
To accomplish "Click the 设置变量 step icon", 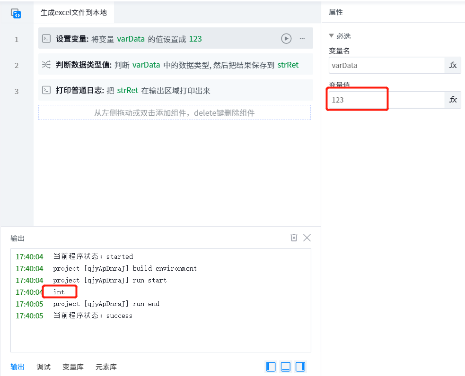I will coord(46,39).
